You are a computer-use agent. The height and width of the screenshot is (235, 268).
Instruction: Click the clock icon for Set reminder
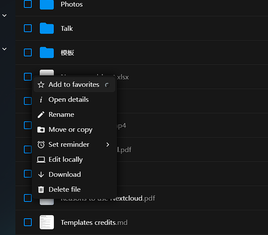coord(41,145)
